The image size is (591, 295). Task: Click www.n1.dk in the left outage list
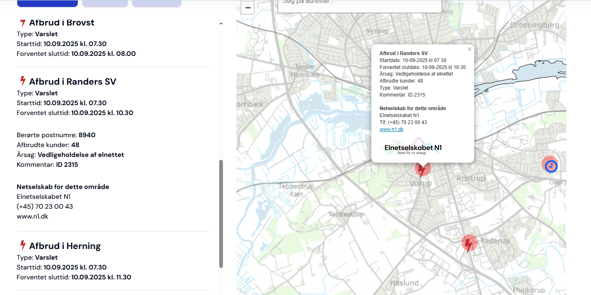click(x=32, y=216)
